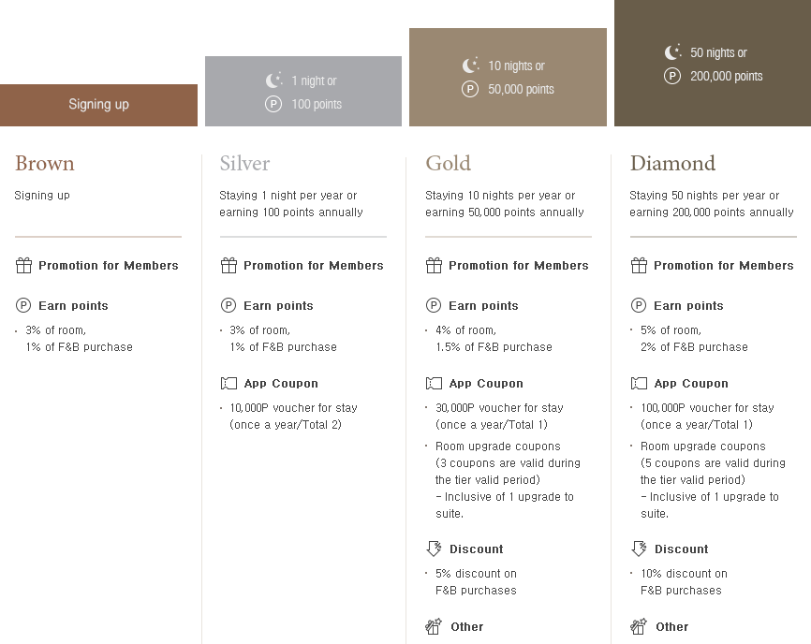
Task: Click the P points icon in Gold banner
Action: click(x=469, y=90)
